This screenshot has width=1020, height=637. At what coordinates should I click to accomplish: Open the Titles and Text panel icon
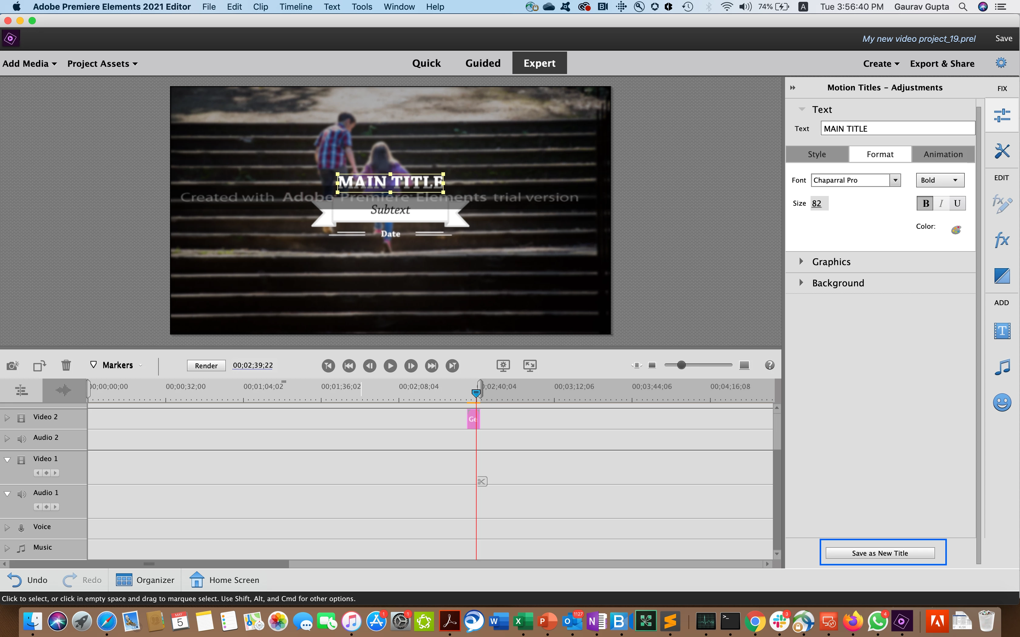(1001, 331)
